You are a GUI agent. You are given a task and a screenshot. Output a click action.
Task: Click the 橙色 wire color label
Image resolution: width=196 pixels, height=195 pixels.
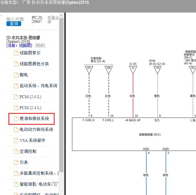[157, 96]
